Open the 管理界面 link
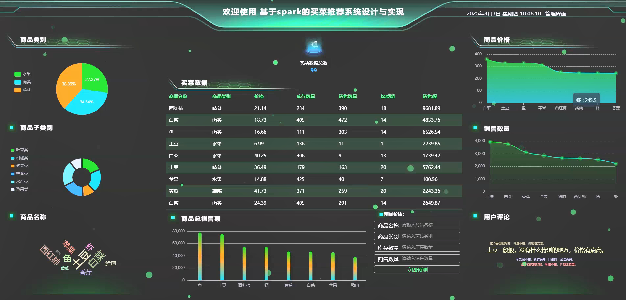The width and height of the screenshot is (626, 300). point(555,13)
